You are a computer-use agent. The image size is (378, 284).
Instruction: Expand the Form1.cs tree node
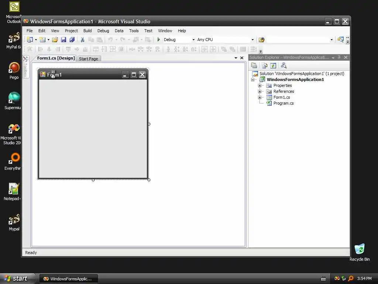(260, 97)
